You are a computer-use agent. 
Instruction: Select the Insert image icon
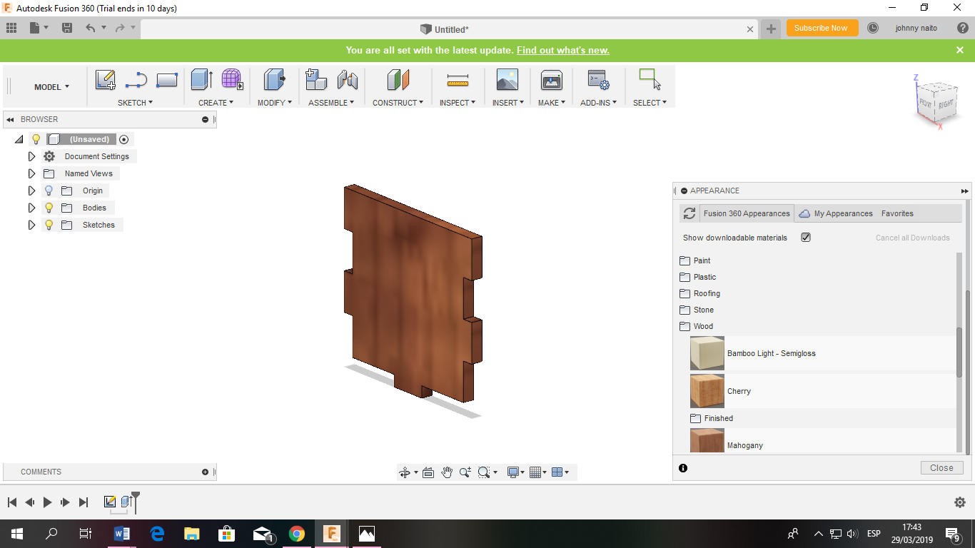pyautogui.click(x=507, y=79)
